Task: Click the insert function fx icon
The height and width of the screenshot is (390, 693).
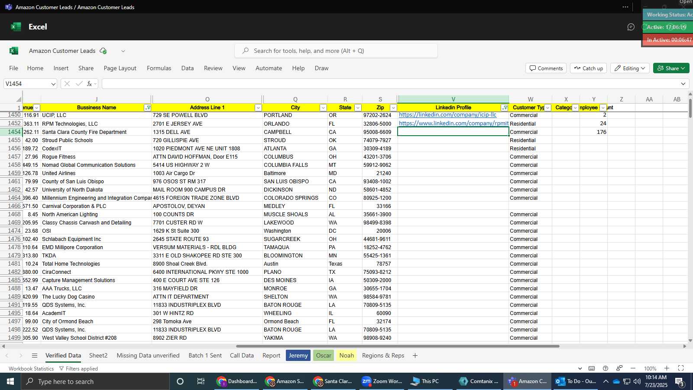Action: pos(89,84)
